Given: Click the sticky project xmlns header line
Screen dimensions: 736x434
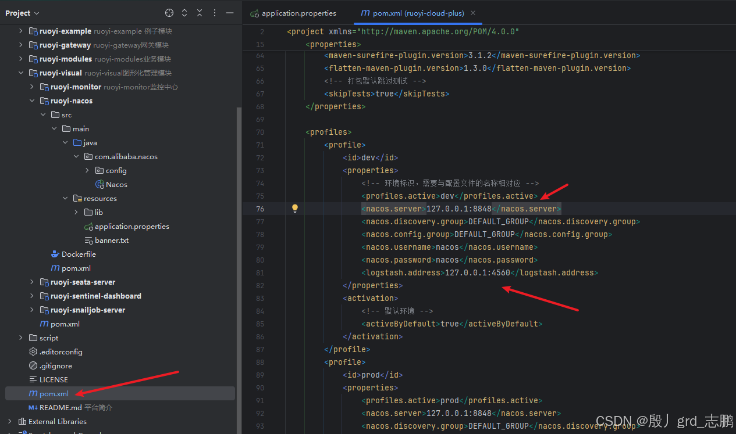Looking at the screenshot, I should (x=403, y=31).
